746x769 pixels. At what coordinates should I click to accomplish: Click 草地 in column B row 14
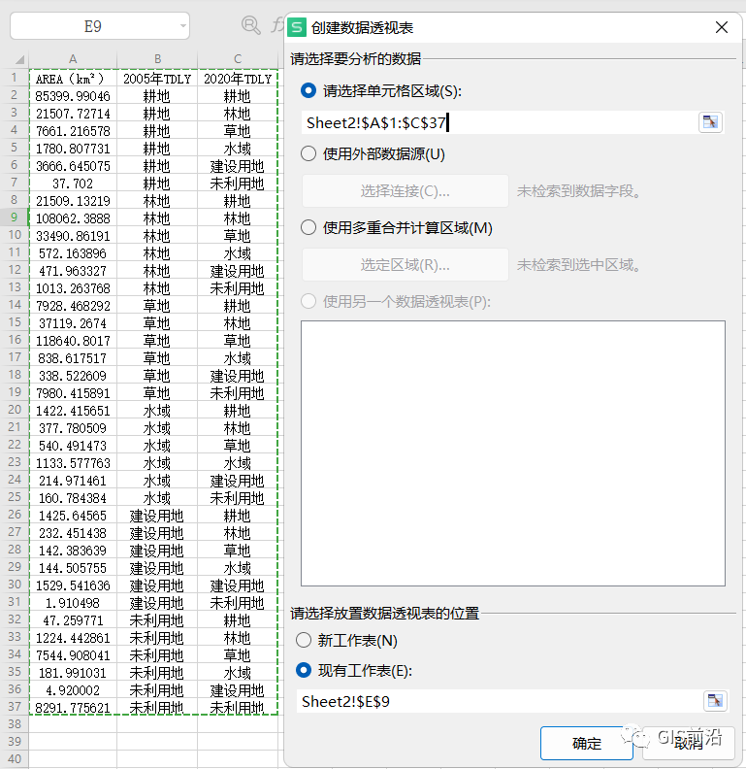(x=157, y=306)
